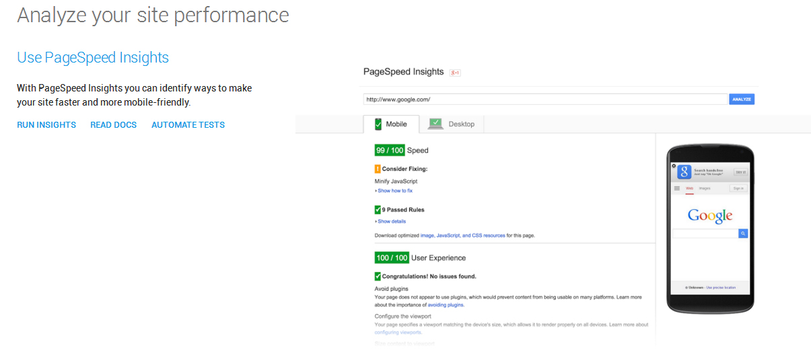Click the orange warning icon by Consider Fixing

point(378,169)
